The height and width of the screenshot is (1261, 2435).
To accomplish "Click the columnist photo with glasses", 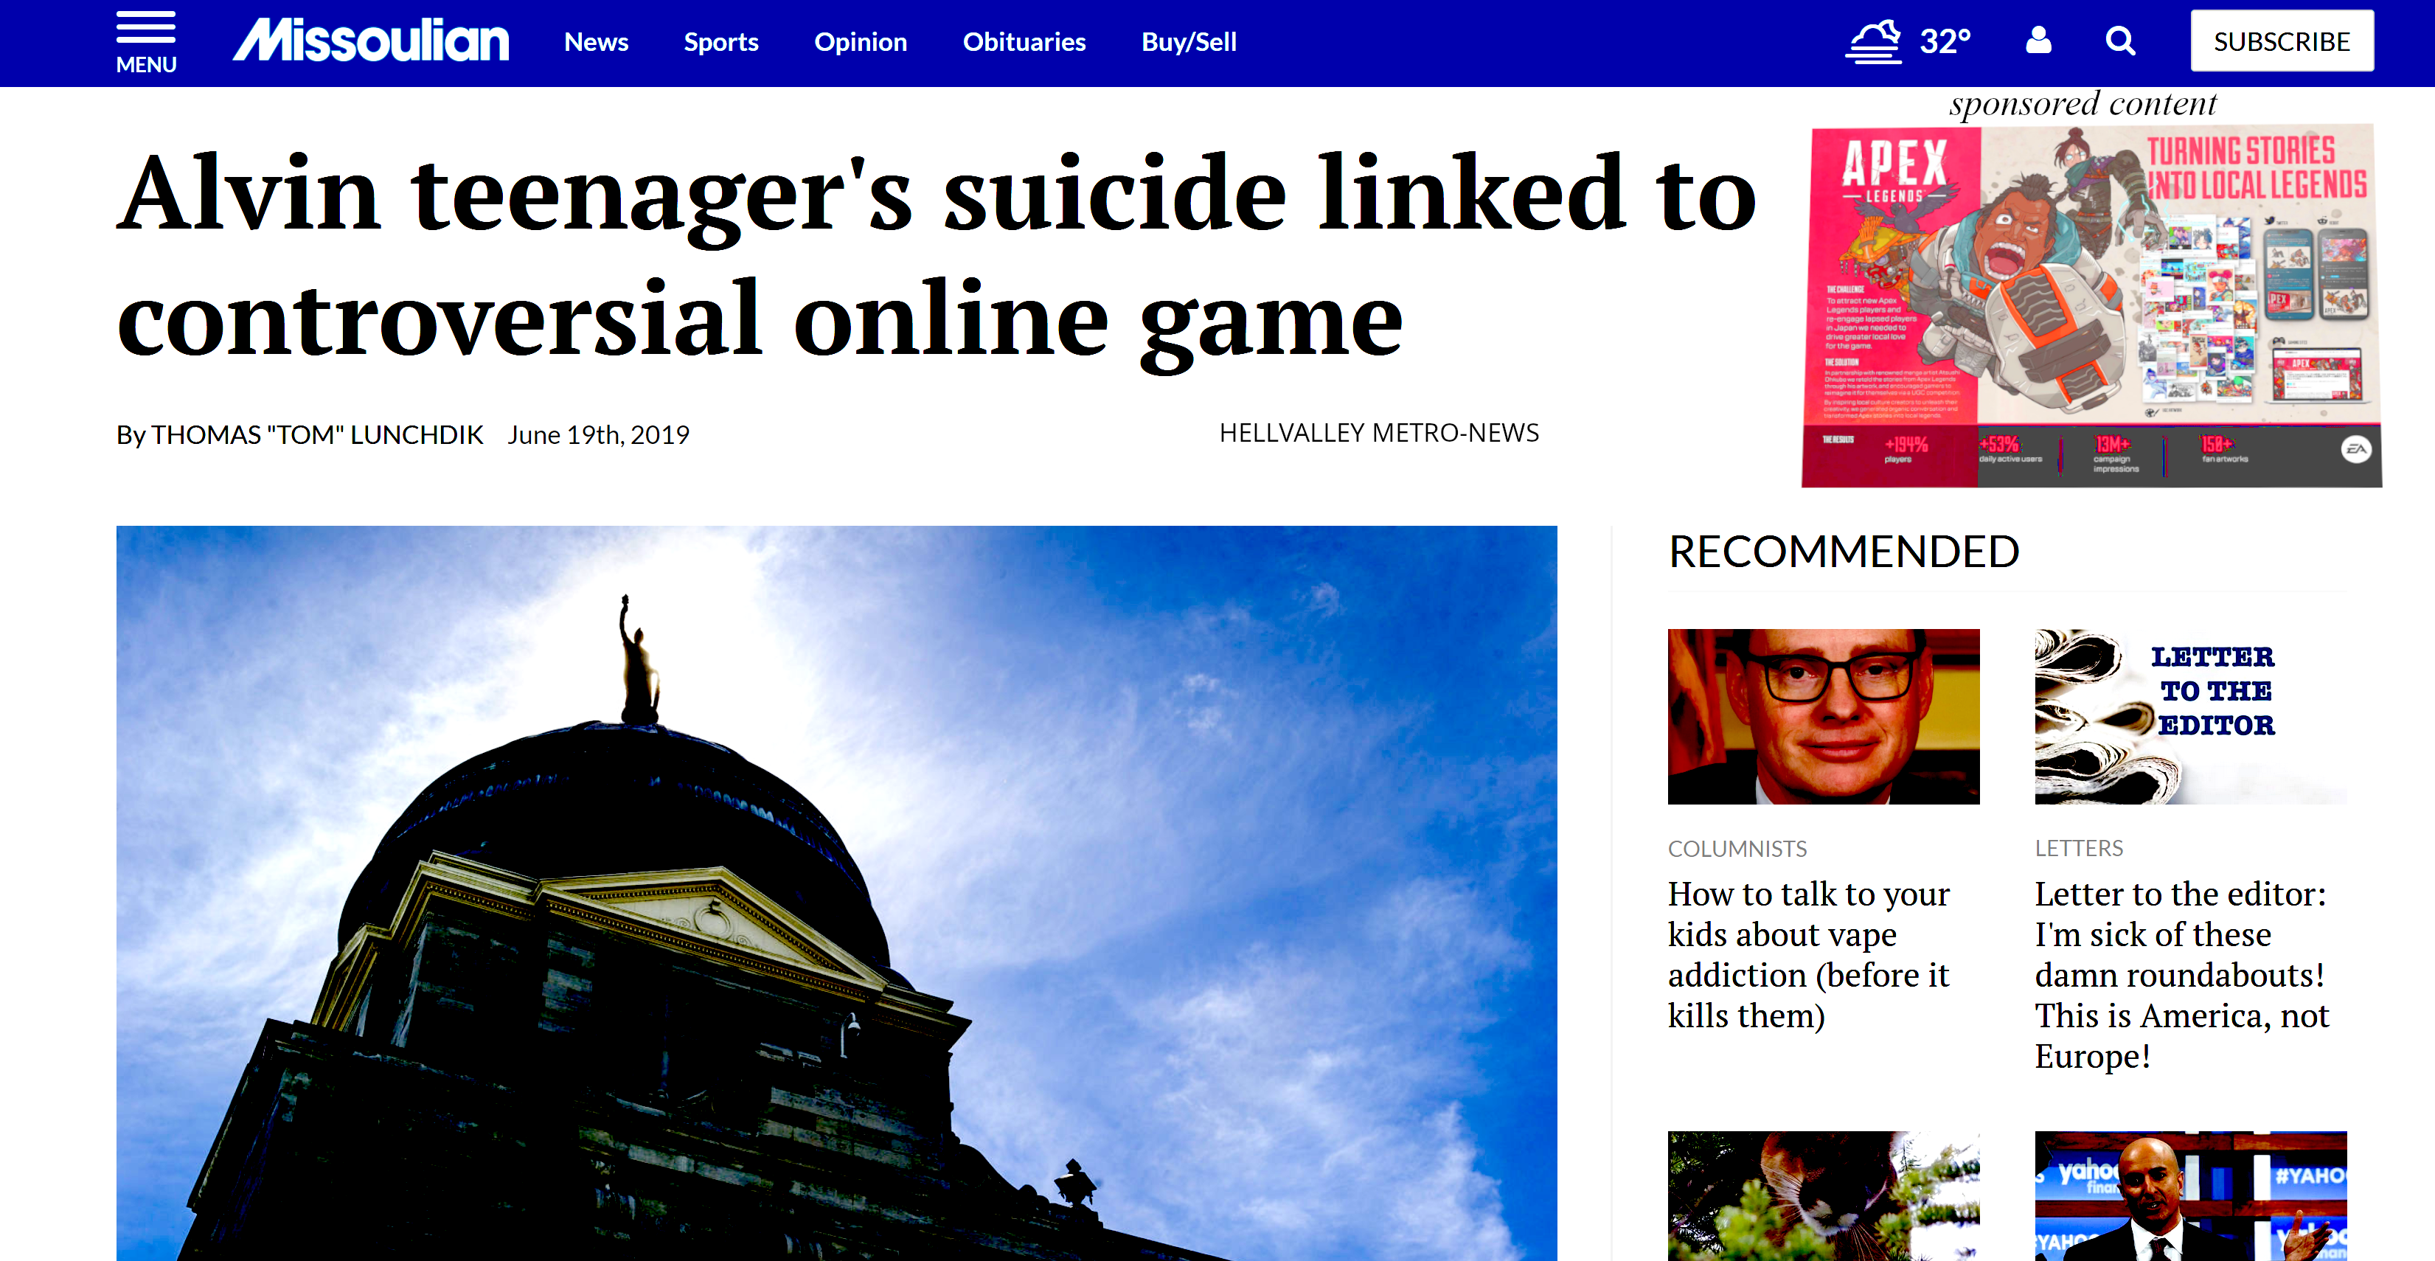I will coord(1822,717).
